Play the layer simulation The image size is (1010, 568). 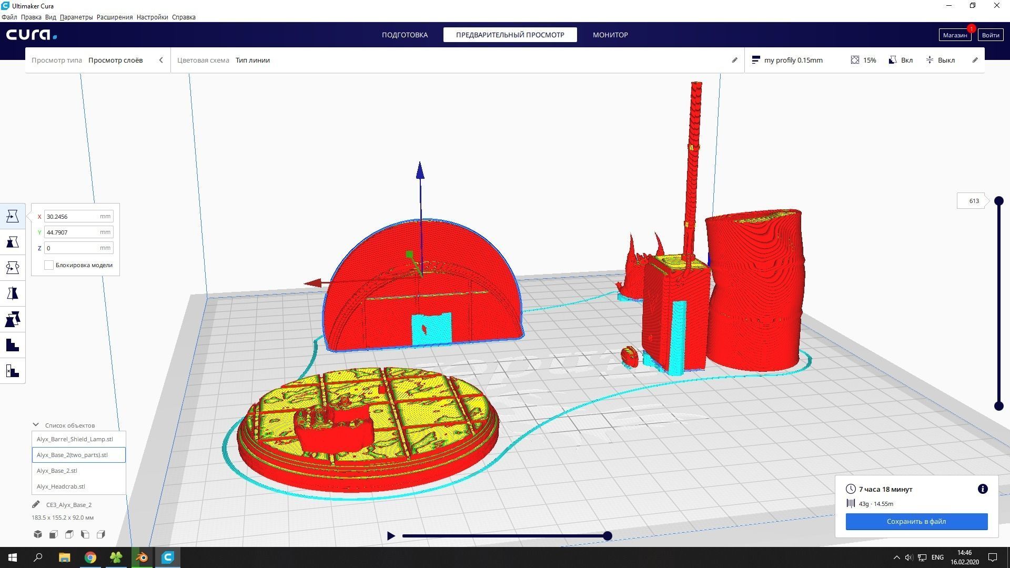(x=391, y=536)
